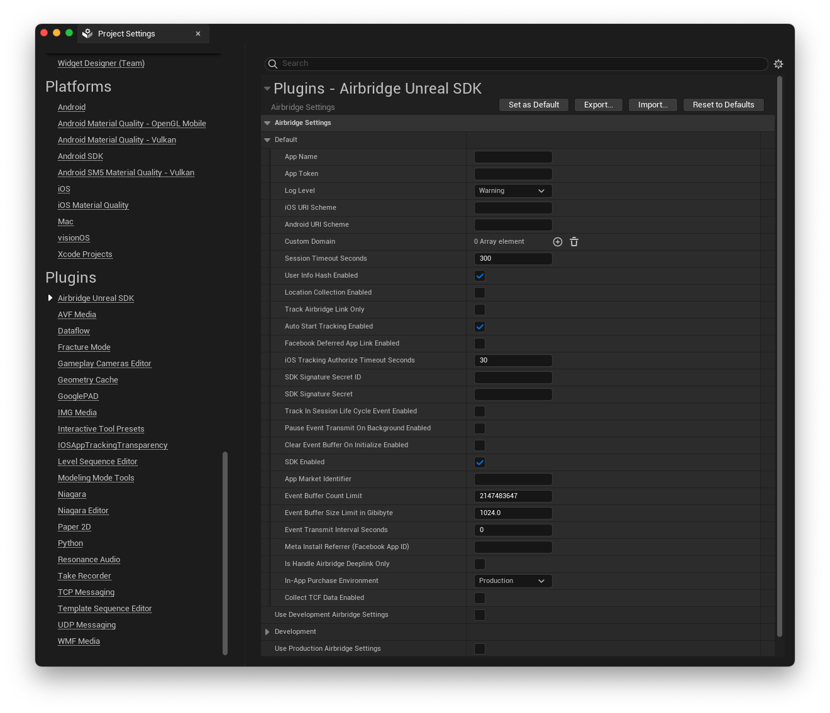Open the Log Level dropdown

[x=513, y=191]
